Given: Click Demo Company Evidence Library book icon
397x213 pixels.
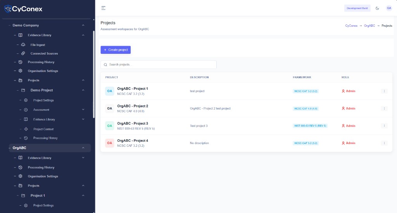Looking at the screenshot, I should coord(21,35).
